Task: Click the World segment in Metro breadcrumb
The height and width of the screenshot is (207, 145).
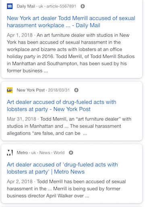Action: pyautogui.click(x=59, y=152)
